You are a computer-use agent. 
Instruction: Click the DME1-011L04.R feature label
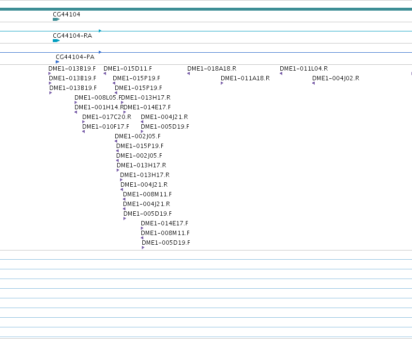click(304, 69)
